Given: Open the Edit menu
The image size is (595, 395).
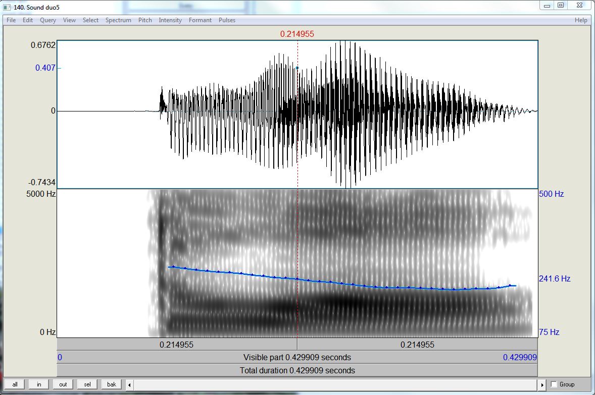Looking at the screenshot, I should point(28,20).
